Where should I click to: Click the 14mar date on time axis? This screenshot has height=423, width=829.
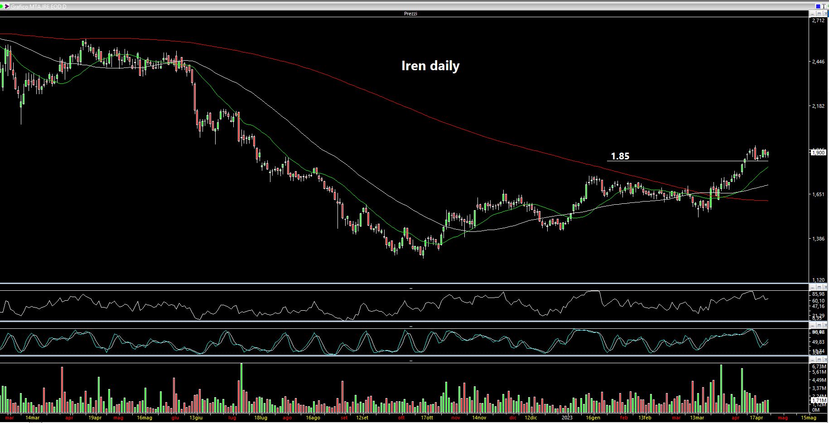point(32,418)
